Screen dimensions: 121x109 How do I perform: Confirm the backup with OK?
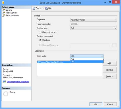pyautogui.click(x=96, y=104)
